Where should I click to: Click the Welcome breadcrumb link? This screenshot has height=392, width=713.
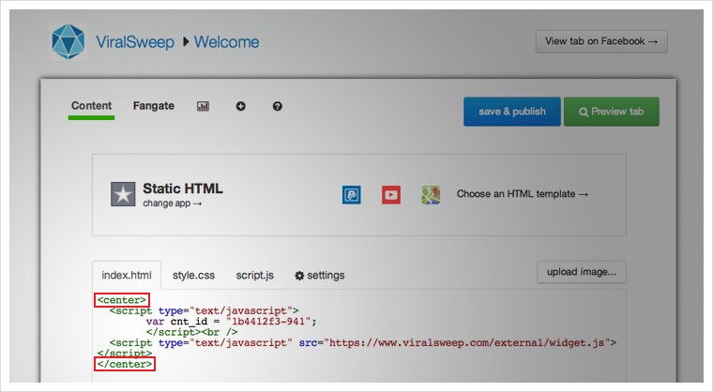226,42
